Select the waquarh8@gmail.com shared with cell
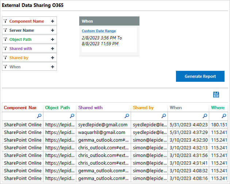230x184 pixels. (x=101, y=132)
